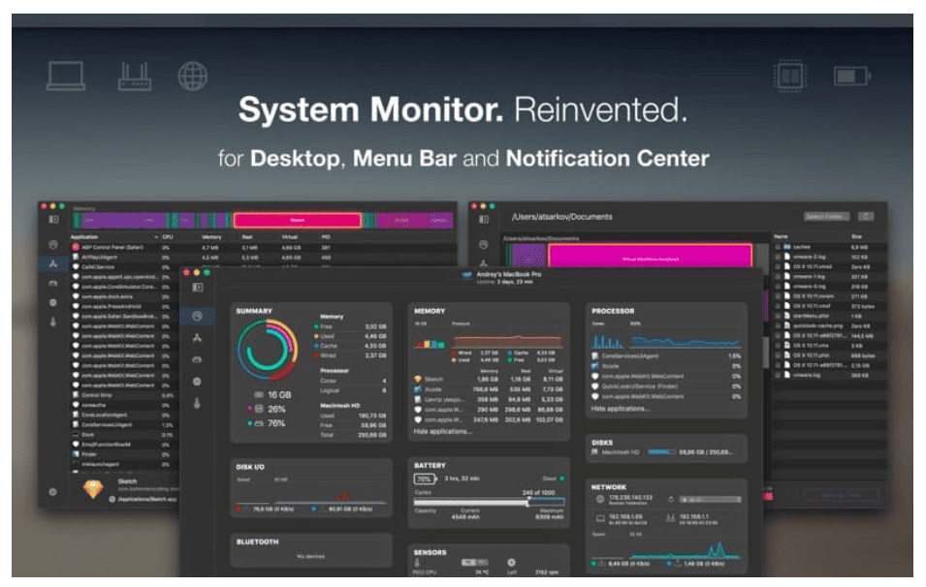Click purple block in Documents treemap

527,257
